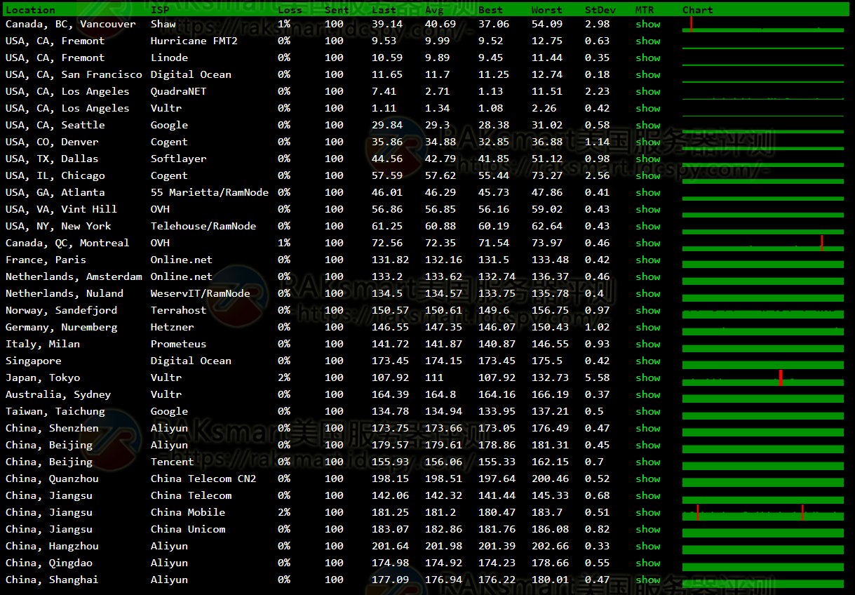Open show link for Singapore row
Image resolution: width=855 pixels, height=595 pixels.
648,361
